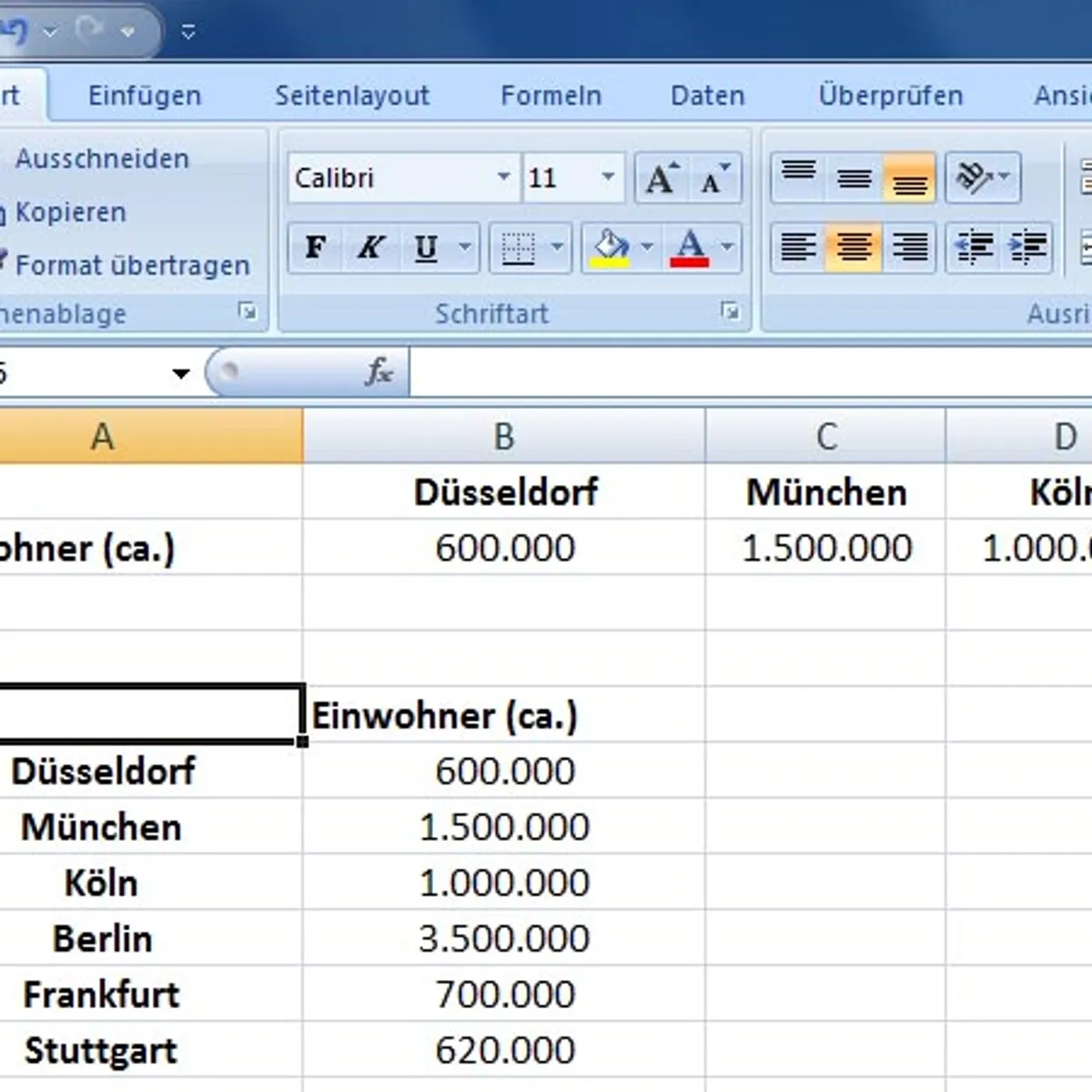Open the clipboard group dialog launcher
1092x1092 pixels.
click(x=247, y=312)
